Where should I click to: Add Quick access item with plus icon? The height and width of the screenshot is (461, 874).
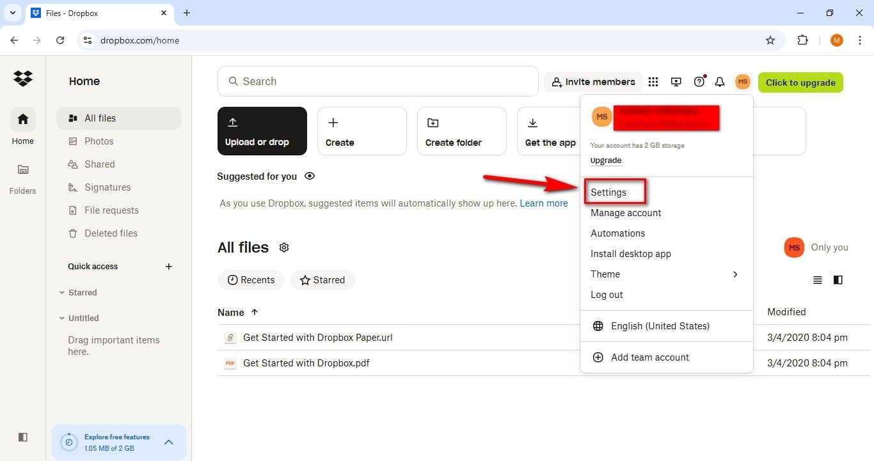point(169,267)
